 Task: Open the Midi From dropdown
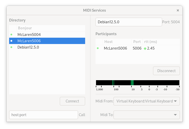(x=147, y=101)
